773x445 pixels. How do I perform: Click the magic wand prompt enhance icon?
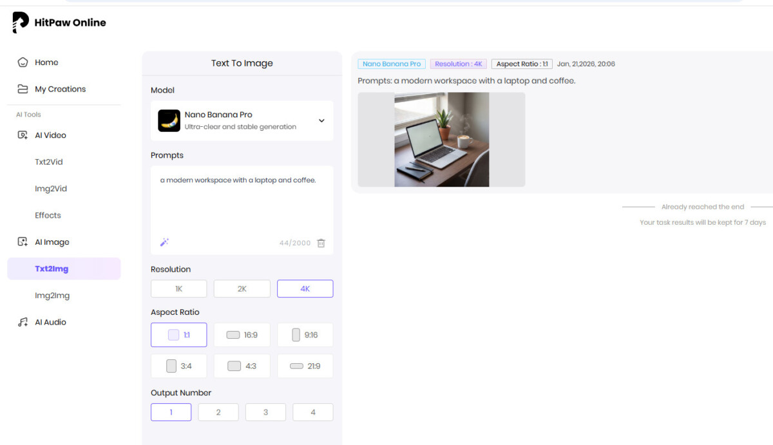tap(164, 243)
